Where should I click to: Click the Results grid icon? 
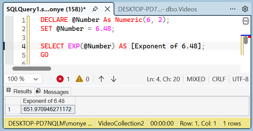tap(9, 90)
